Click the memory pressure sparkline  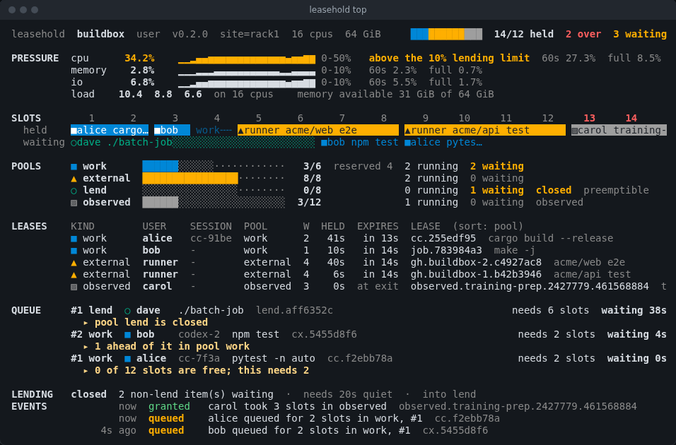[x=247, y=72]
